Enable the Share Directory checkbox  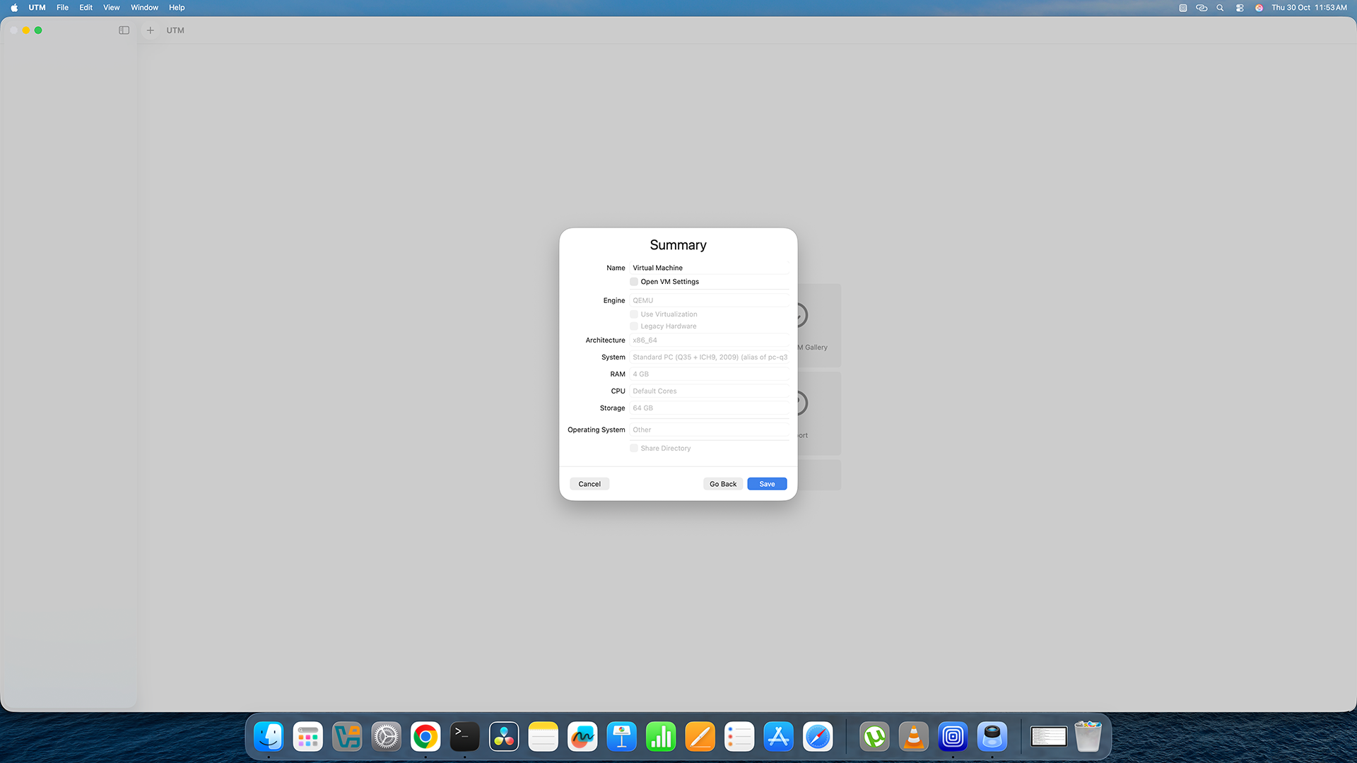[x=633, y=448]
